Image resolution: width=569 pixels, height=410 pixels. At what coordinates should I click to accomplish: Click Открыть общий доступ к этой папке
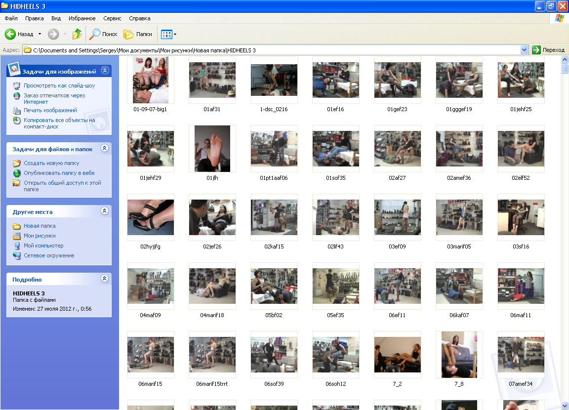point(62,186)
